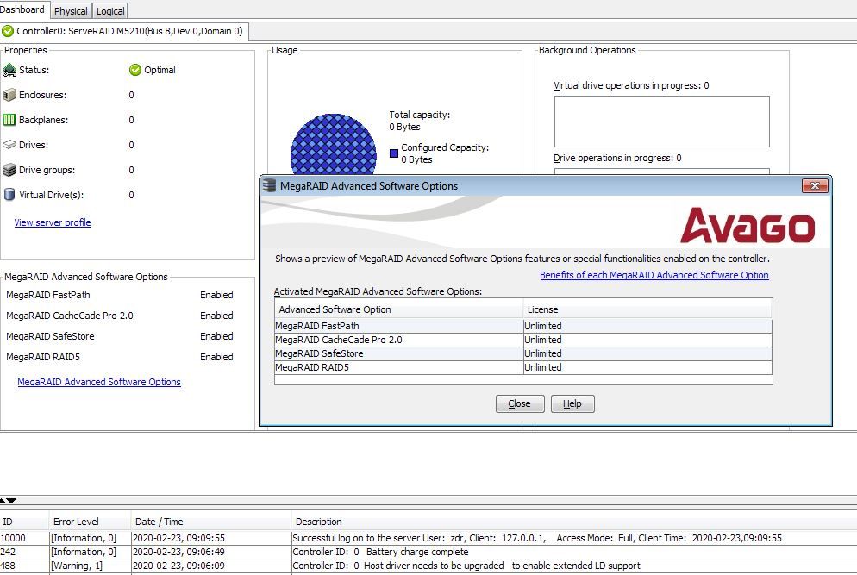Click the Drive groups icon

(x=9, y=170)
